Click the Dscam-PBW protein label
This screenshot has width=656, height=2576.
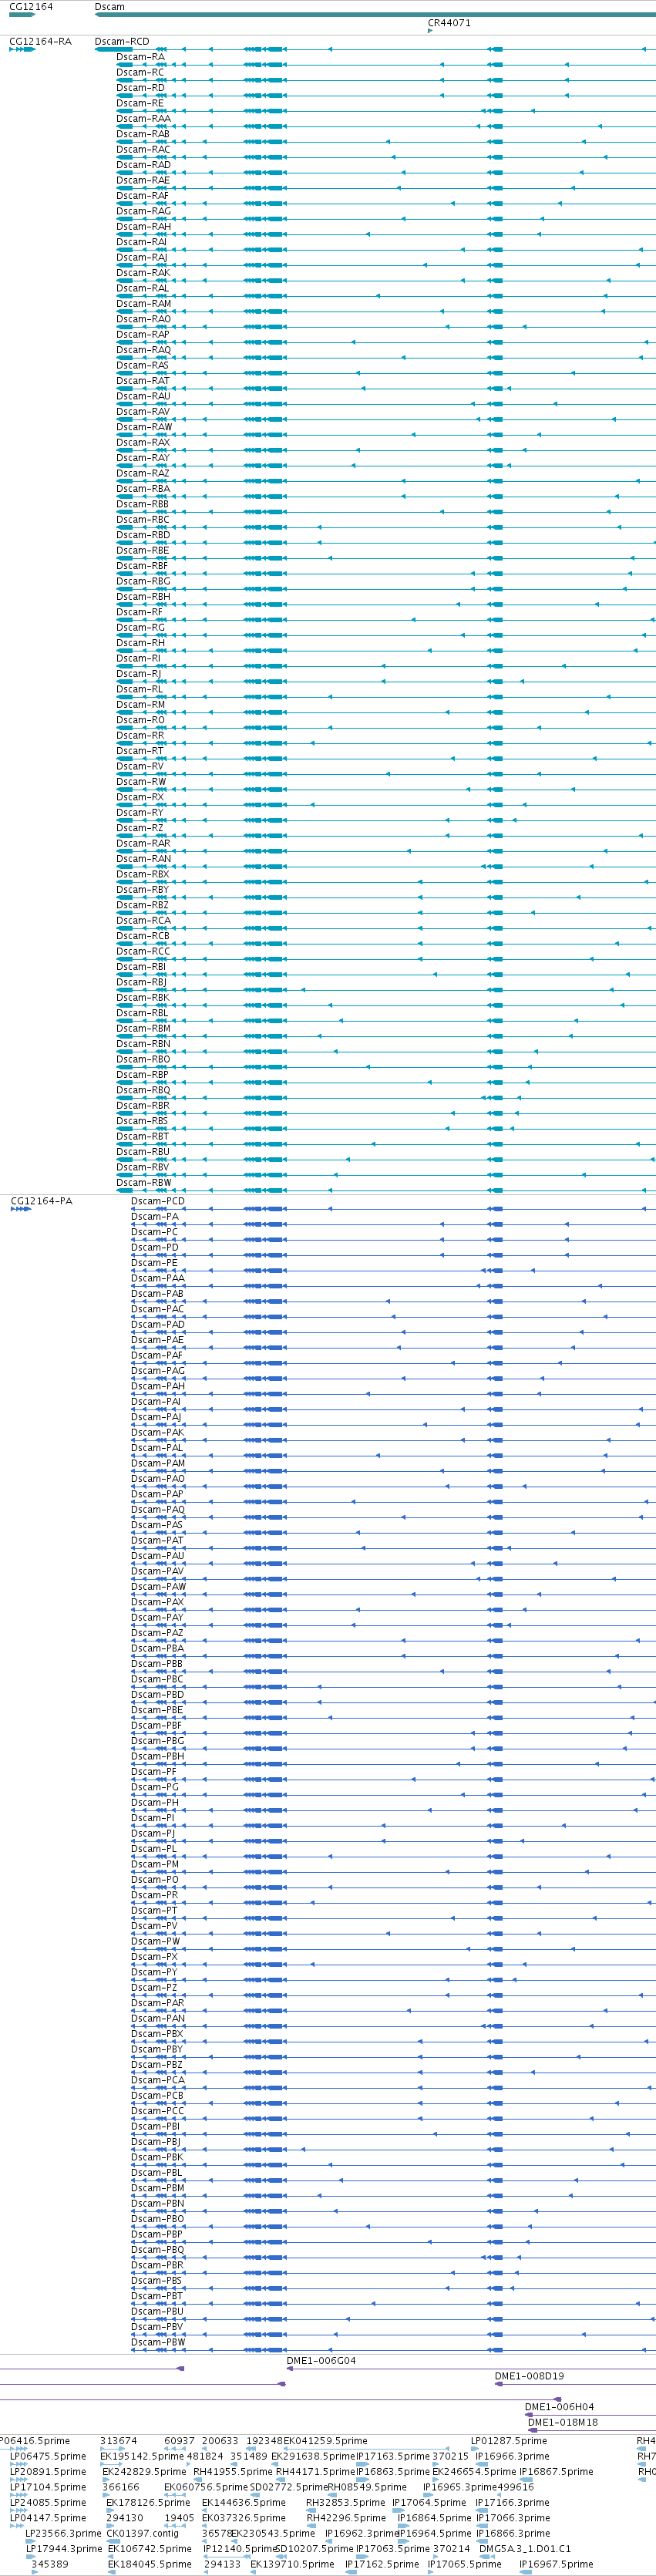[158, 2342]
